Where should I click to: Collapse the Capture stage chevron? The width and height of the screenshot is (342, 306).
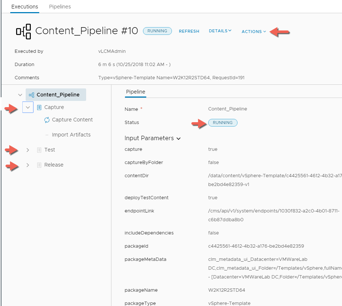pyautogui.click(x=28, y=108)
